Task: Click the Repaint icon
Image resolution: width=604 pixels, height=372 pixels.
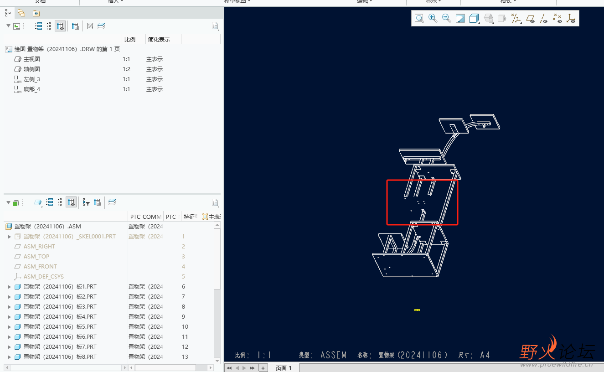Action: tap(460, 18)
